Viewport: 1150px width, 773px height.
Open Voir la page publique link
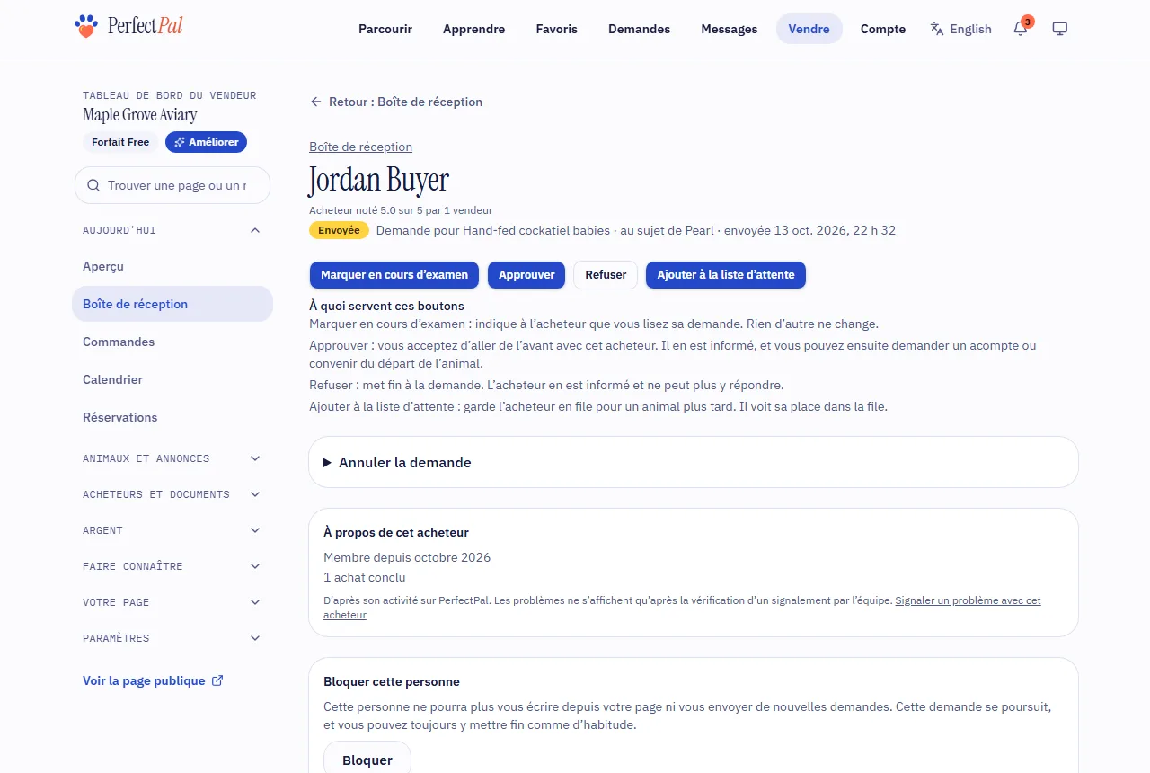pos(153,680)
